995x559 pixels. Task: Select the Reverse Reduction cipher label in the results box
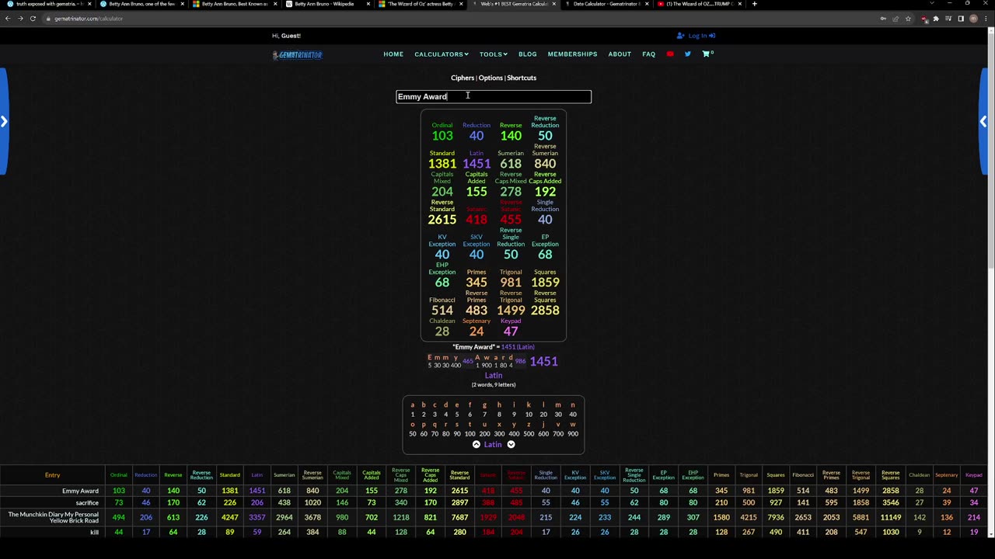[545, 122]
